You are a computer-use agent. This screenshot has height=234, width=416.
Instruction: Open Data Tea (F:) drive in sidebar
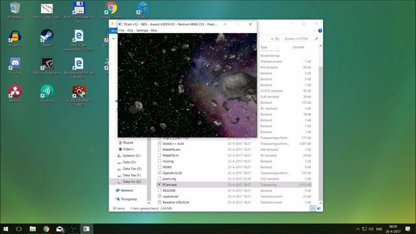(131, 175)
